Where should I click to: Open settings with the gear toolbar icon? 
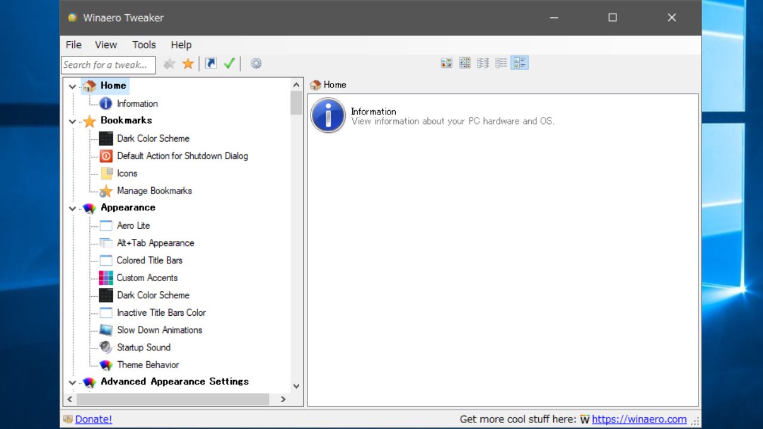pyautogui.click(x=256, y=63)
